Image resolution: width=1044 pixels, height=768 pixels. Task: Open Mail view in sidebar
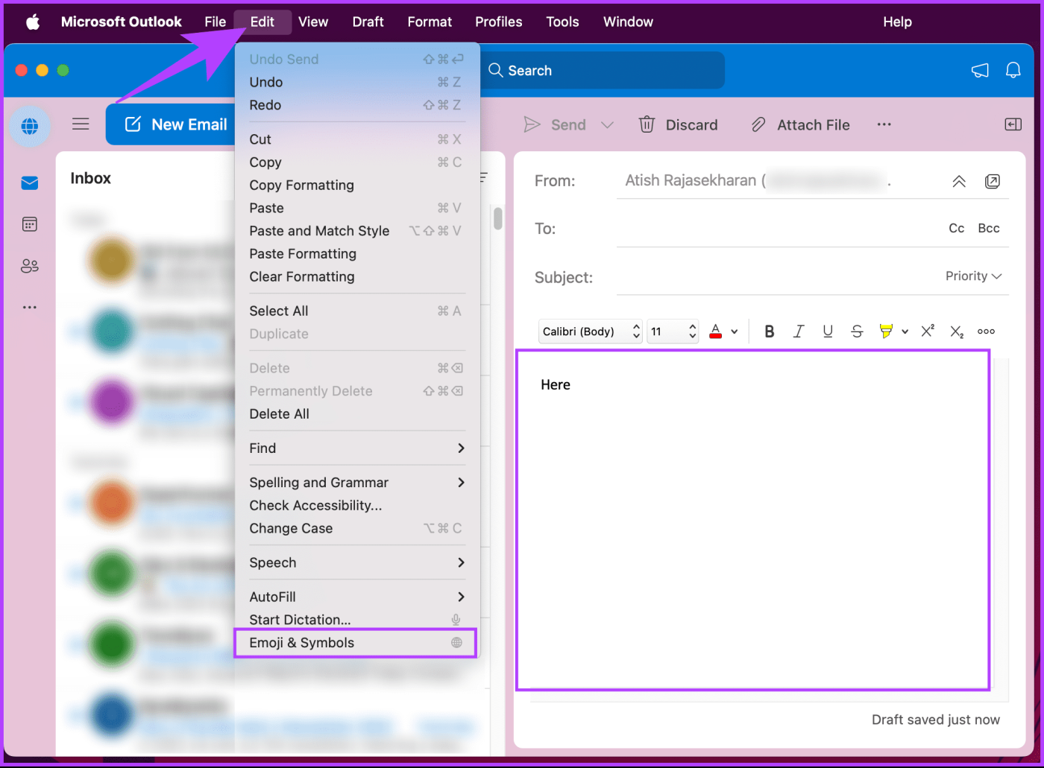pyautogui.click(x=30, y=183)
